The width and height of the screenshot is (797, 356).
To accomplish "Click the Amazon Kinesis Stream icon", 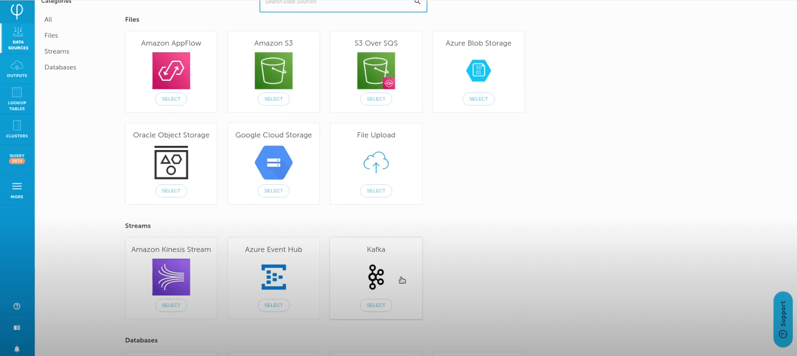I will click(171, 277).
